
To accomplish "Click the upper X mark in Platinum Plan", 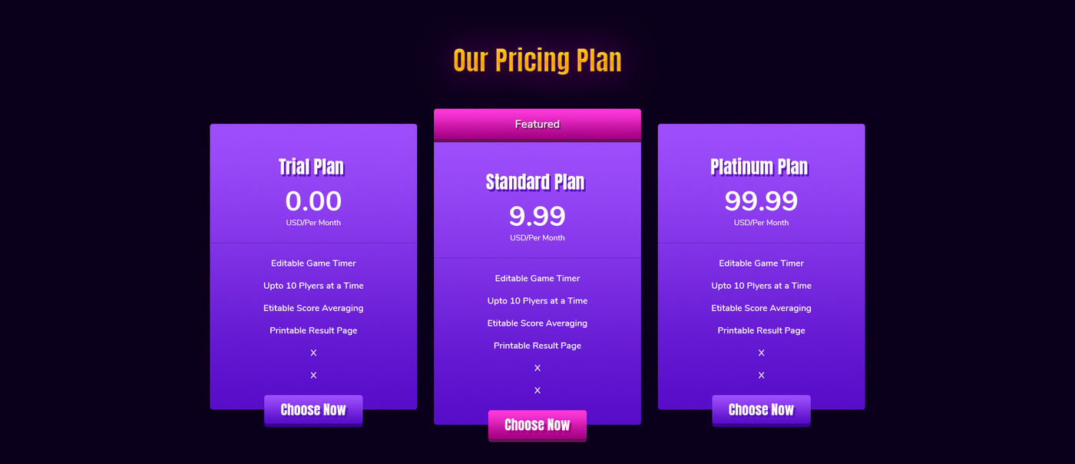I will 761,353.
